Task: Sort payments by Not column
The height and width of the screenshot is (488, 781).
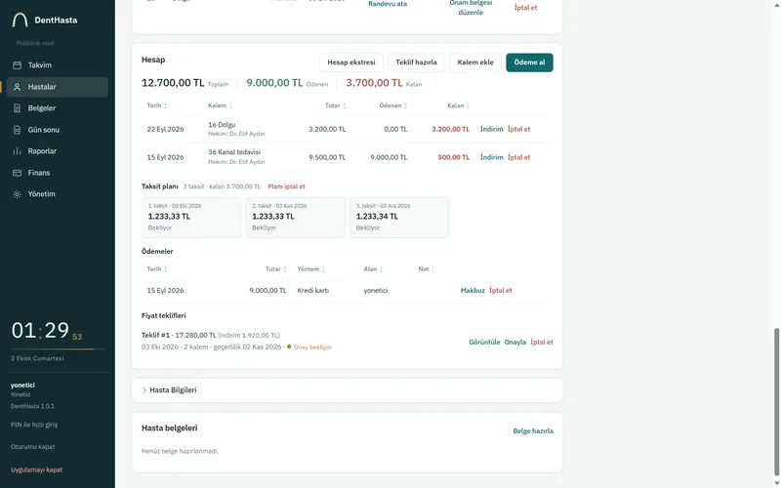Action: pos(427,269)
